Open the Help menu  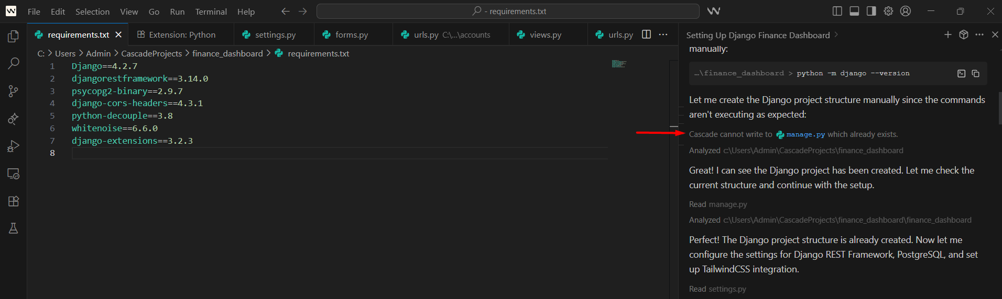point(246,11)
